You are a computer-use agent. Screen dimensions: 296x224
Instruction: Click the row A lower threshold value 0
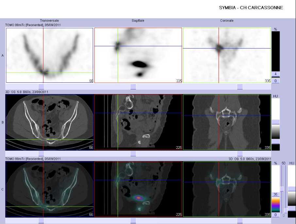[275, 81]
